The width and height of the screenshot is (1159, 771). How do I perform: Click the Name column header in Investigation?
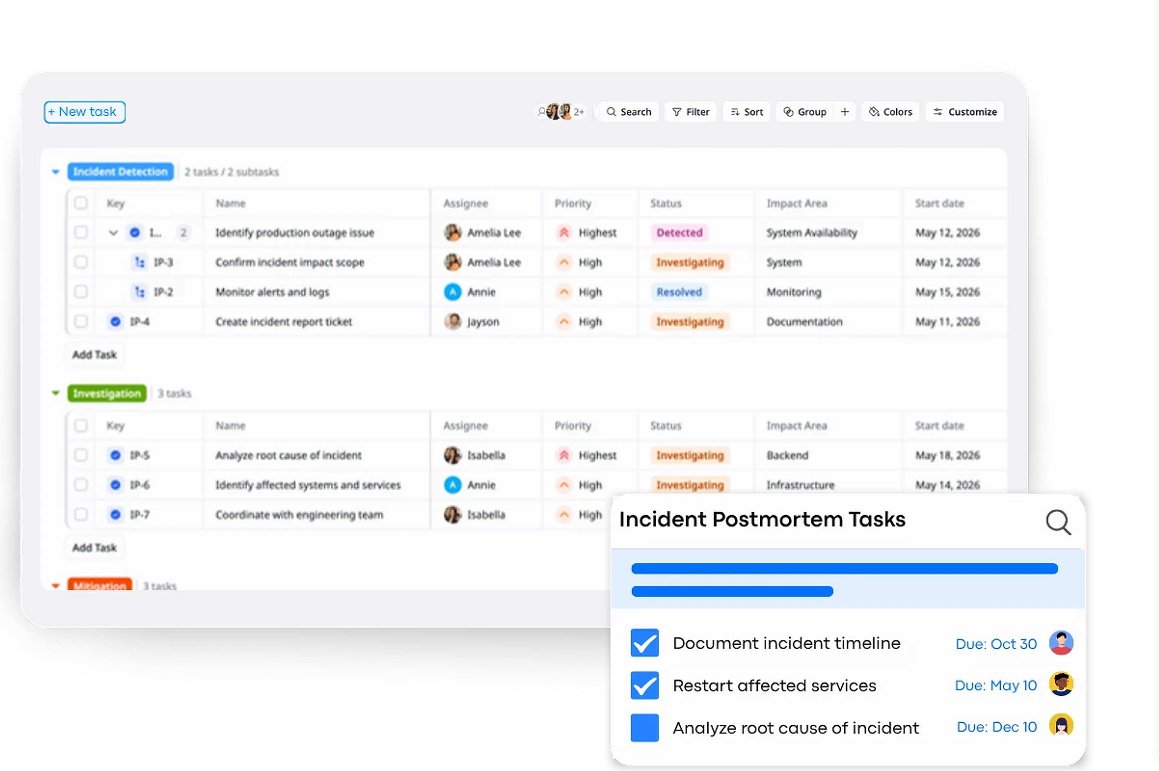(x=231, y=426)
